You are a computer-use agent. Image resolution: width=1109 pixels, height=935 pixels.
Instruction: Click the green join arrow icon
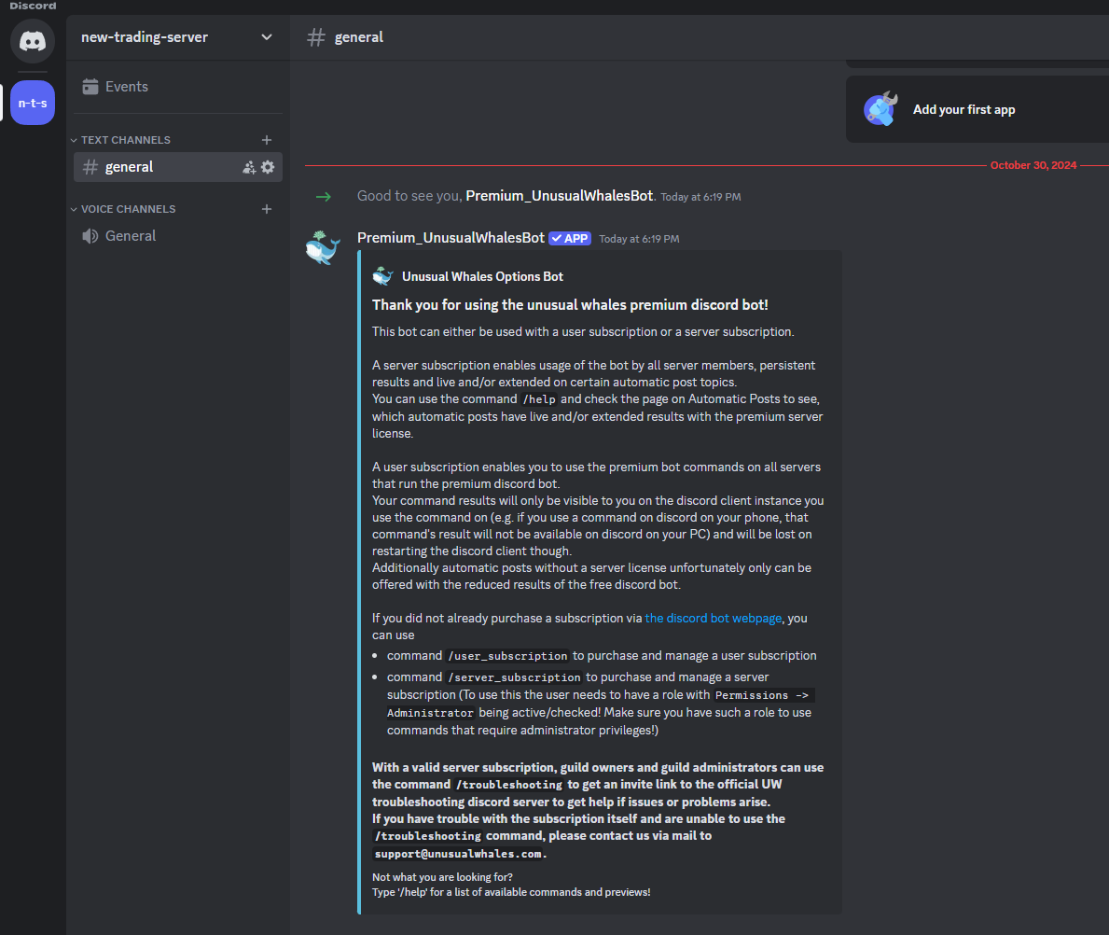(324, 197)
